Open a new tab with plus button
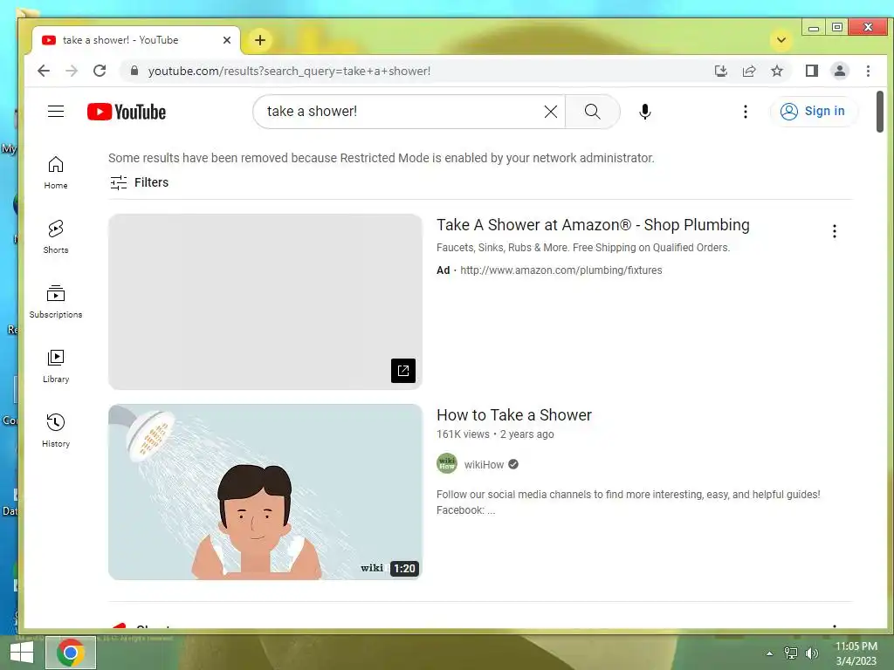894x670 pixels. 260,40
